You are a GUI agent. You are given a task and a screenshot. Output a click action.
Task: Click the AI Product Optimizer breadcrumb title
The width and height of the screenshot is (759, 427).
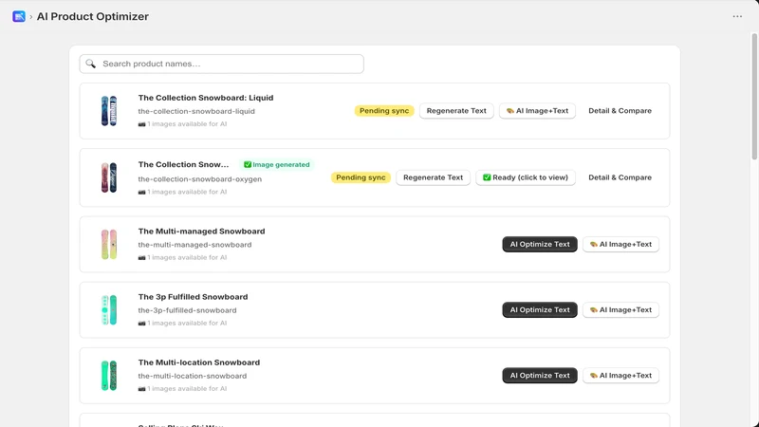[92, 16]
